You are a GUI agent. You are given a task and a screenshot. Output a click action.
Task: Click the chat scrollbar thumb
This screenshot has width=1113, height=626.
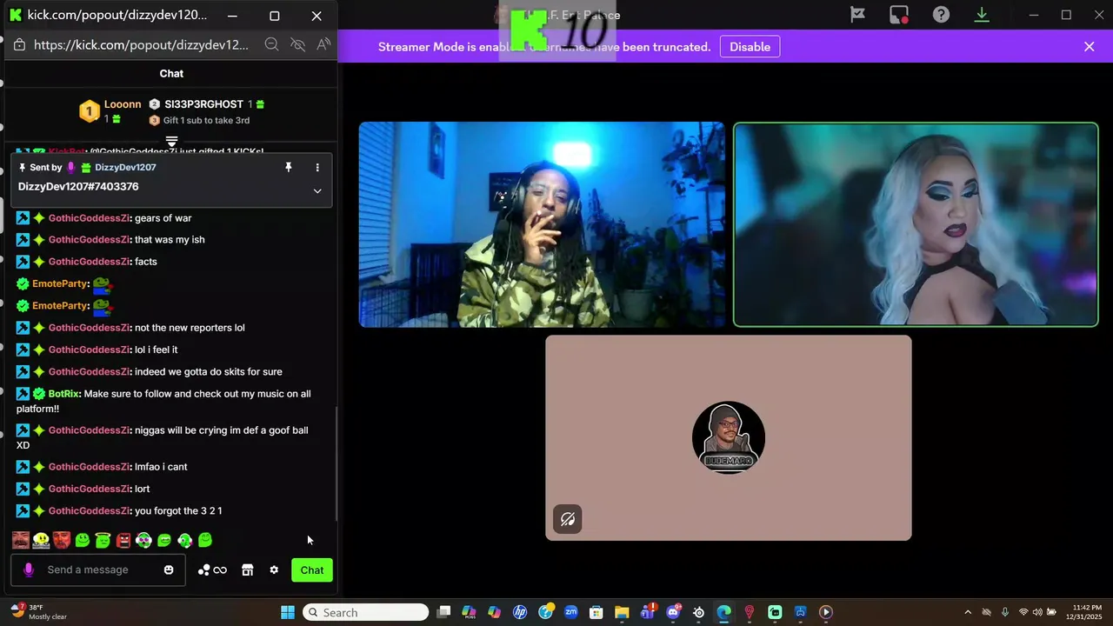coord(336,463)
